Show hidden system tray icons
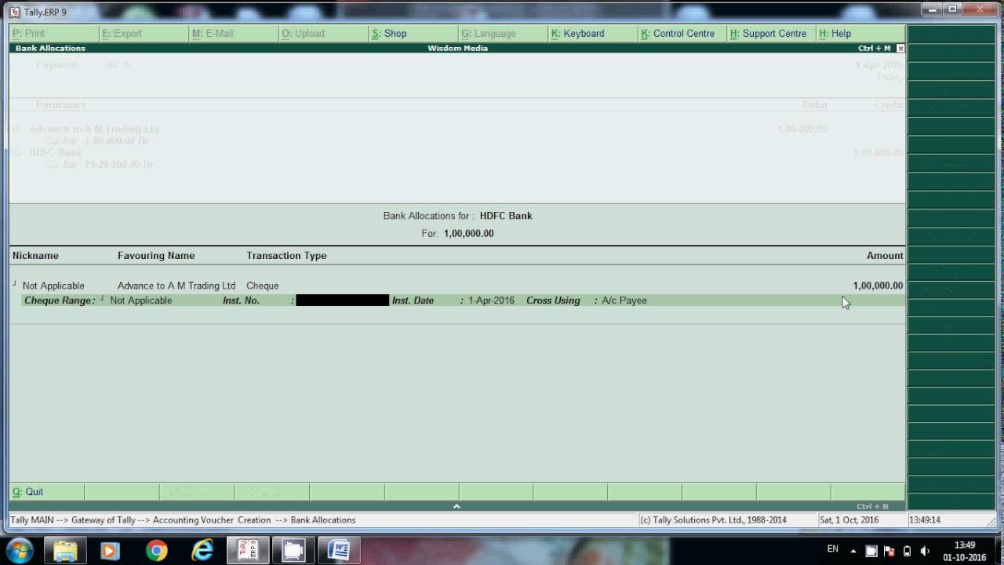 [853, 551]
